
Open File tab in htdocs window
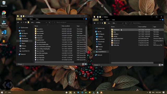pos(96,20)
